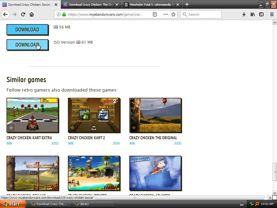Screen dimensions: 277x208
Task: Click the green network tray icon
Action: point(252,204)
